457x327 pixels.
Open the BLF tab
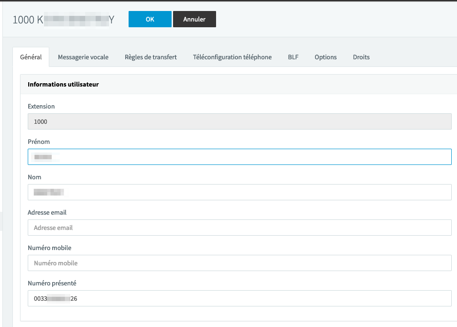tap(293, 57)
